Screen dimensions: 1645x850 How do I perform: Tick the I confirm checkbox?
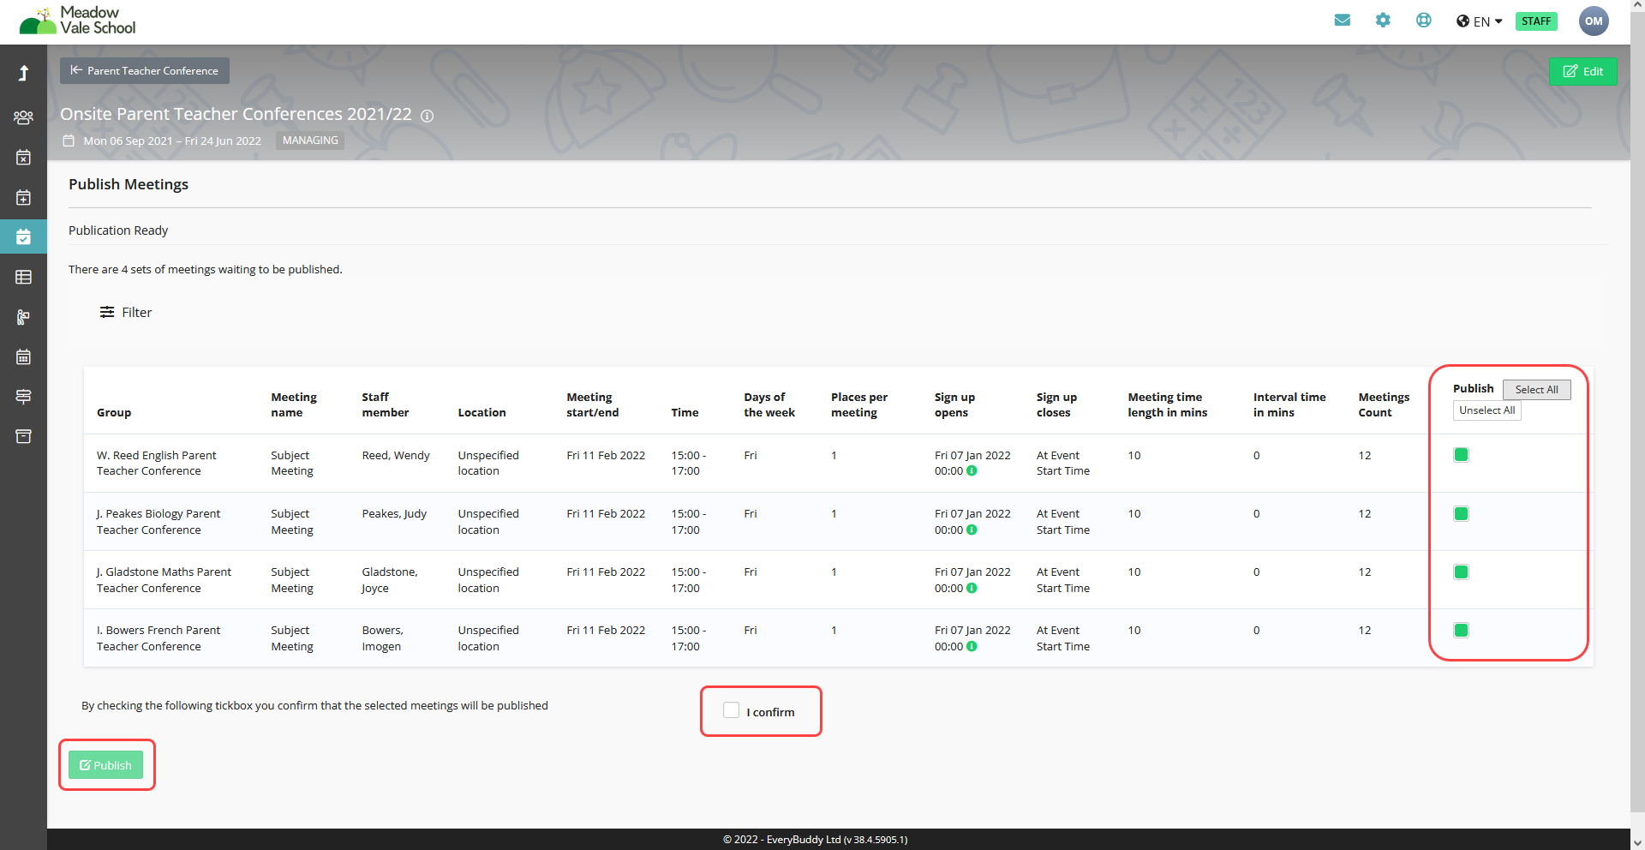[731, 710]
